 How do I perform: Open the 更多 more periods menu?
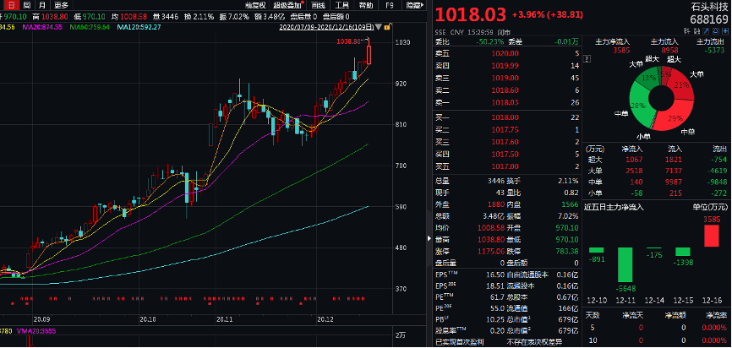point(61,6)
